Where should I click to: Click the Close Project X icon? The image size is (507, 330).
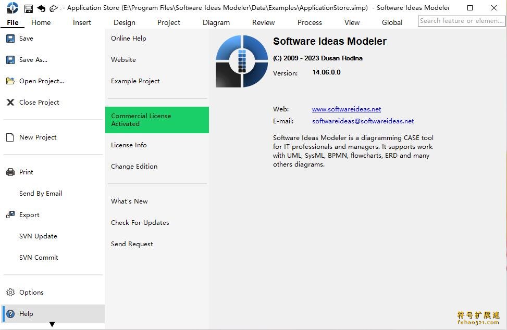(10, 102)
